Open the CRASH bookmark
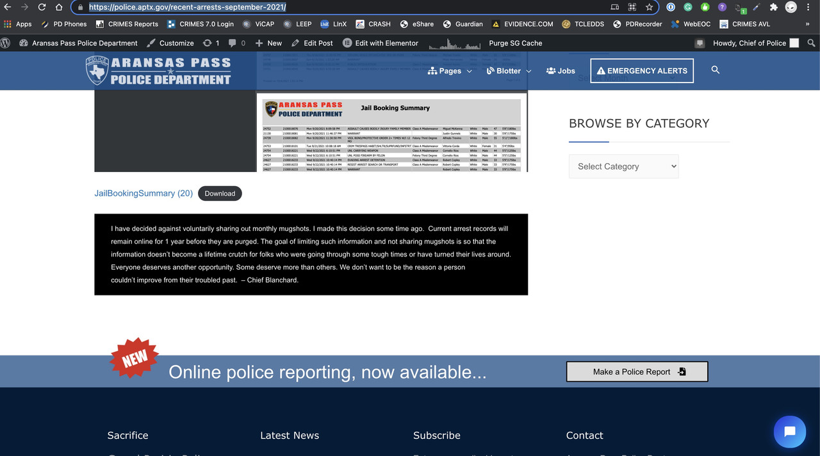The width and height of the screenshot is (820, 456). (x=373, y=24)
